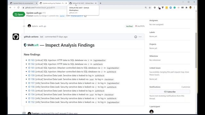Open finding ID 155 link

click(31, 91)
